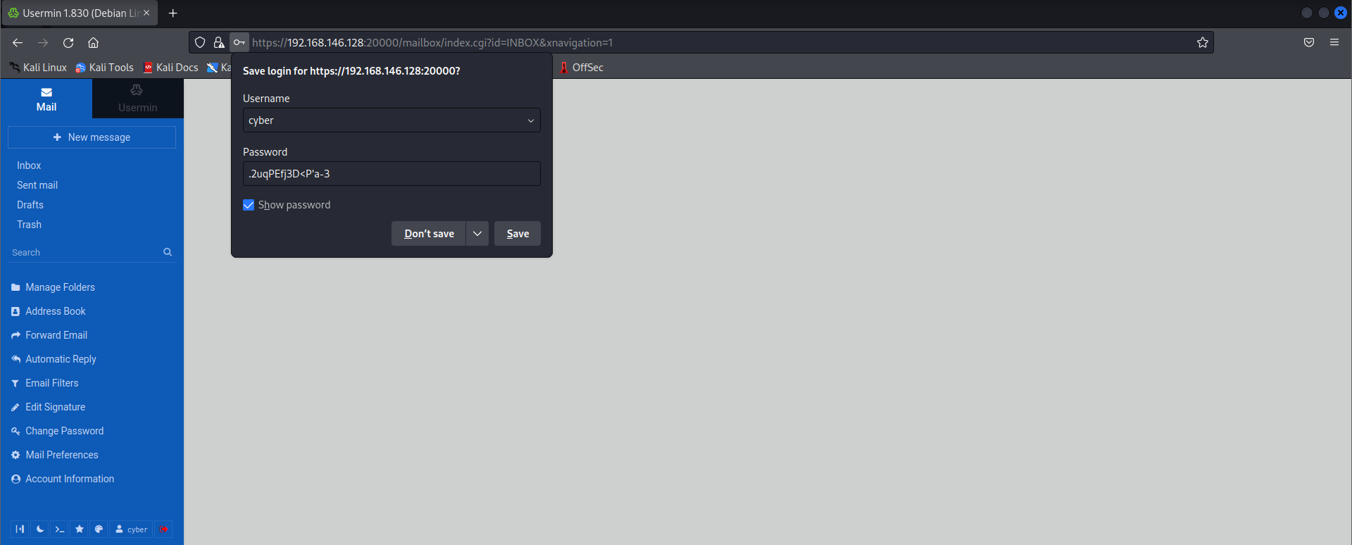
Task: Expand the Username dropdown in save login dialog
Action: [531, 120]
